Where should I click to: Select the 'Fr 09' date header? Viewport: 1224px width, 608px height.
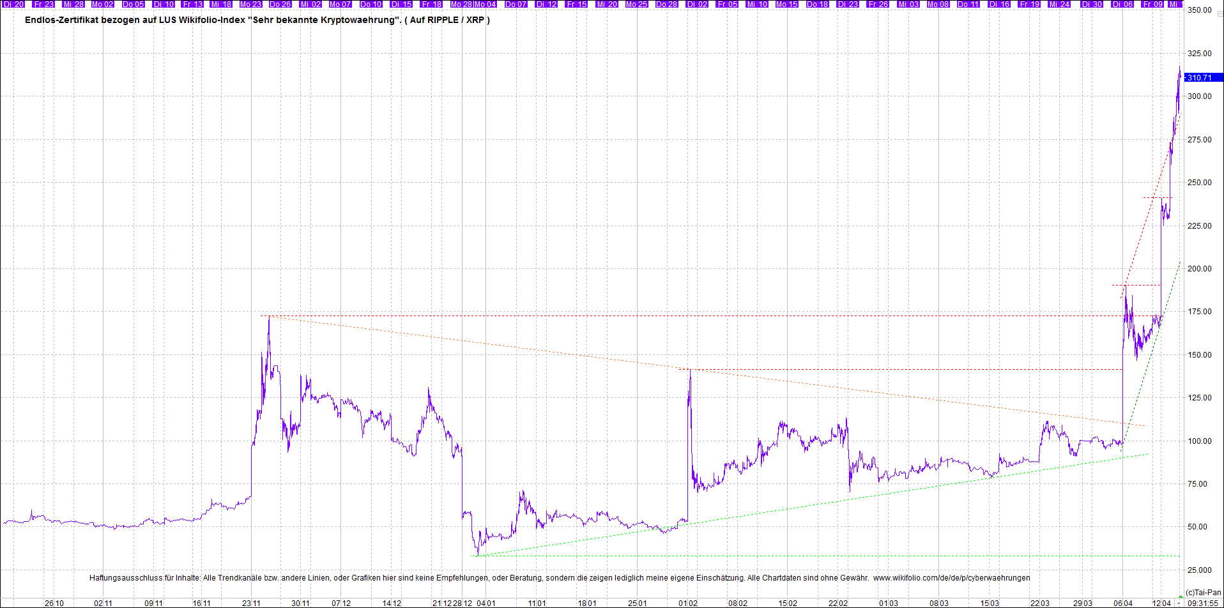(x=1152, y=4)
